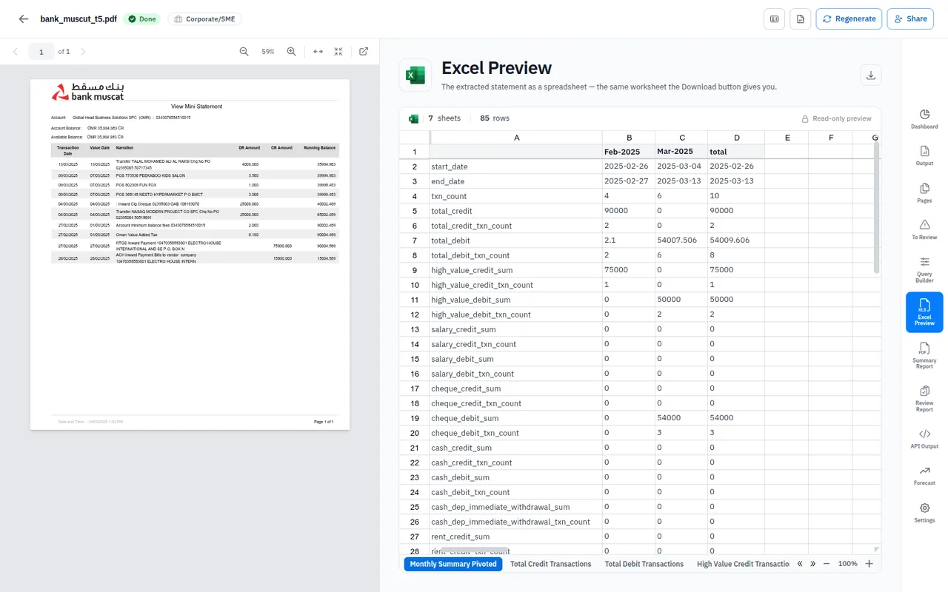This screenshot has width=948, height=592.
Task: Click the spreadsheet horizontal scrollbar
Action: pyautogui.click(x=475, y=550)
